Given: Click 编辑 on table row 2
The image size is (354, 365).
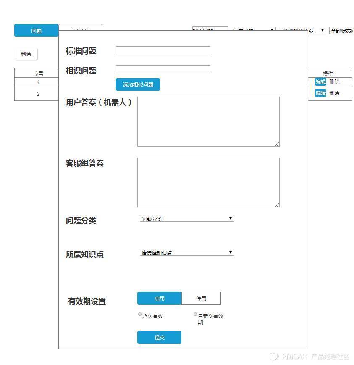Looking at the screenshot, I should pyautogui.click(x=320, y=93).
